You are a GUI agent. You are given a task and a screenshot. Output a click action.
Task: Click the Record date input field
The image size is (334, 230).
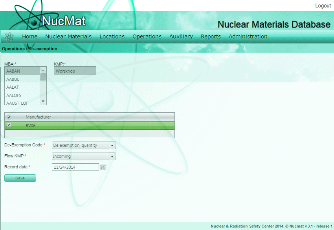tap(75, 167)
